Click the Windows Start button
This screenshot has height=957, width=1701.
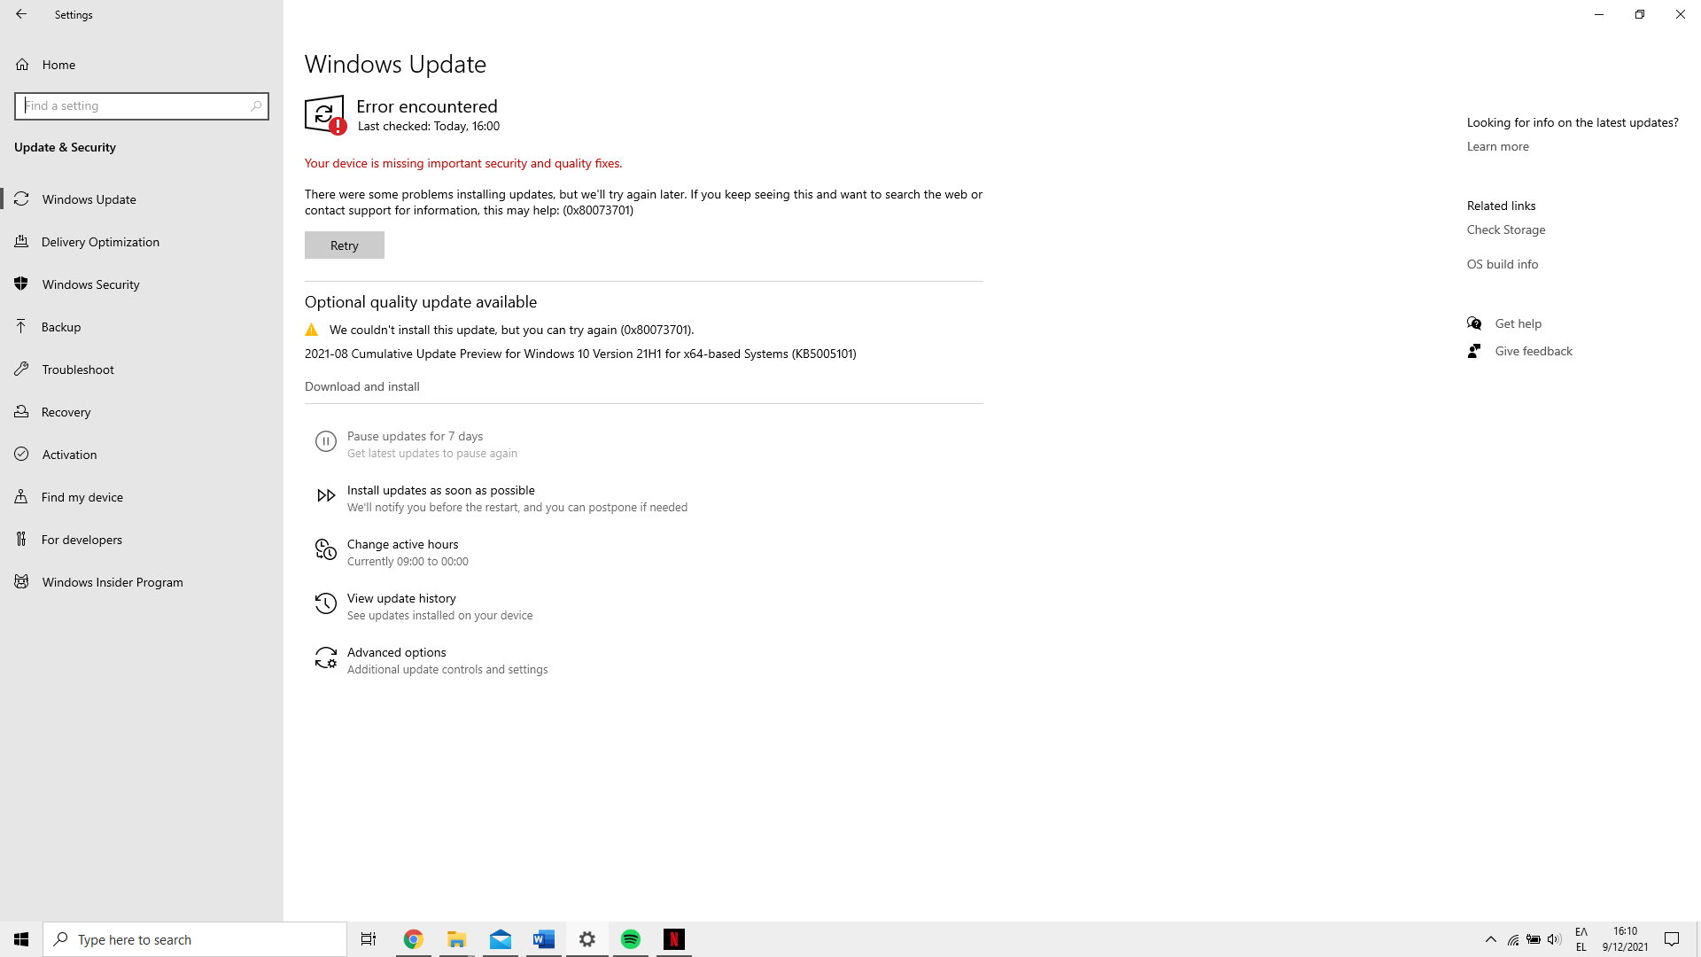[x=21, y=939]
